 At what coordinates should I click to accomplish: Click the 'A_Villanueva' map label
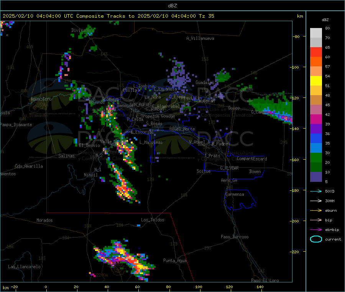click(200, 38)
